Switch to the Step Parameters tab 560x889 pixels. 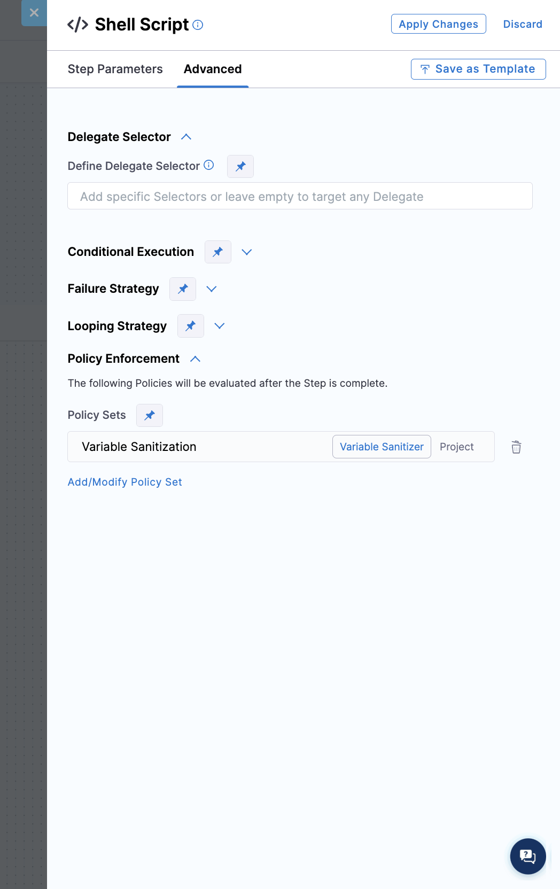tap(115, 69)
